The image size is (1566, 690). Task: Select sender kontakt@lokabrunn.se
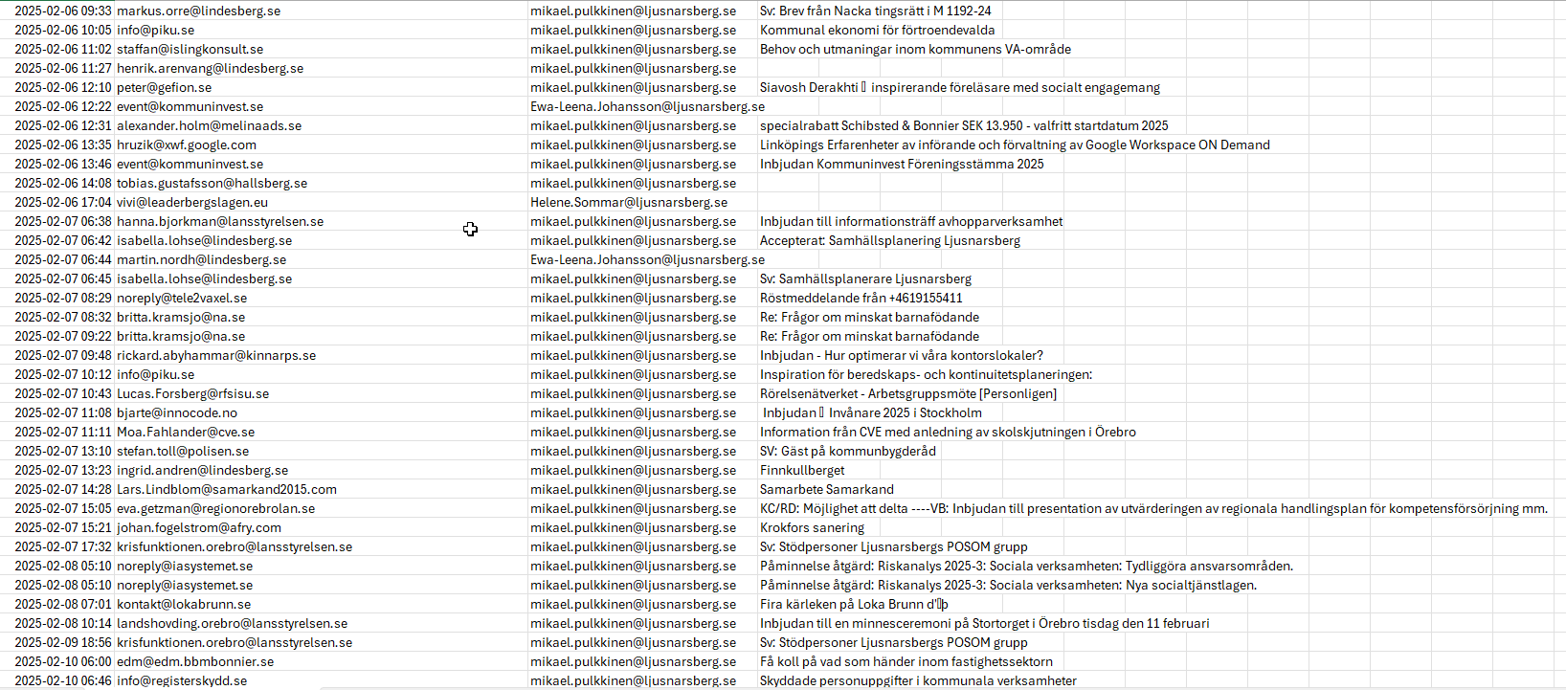(184, 604)
